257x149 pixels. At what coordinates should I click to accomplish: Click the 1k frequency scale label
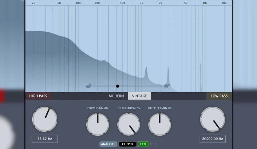(142, 3)
